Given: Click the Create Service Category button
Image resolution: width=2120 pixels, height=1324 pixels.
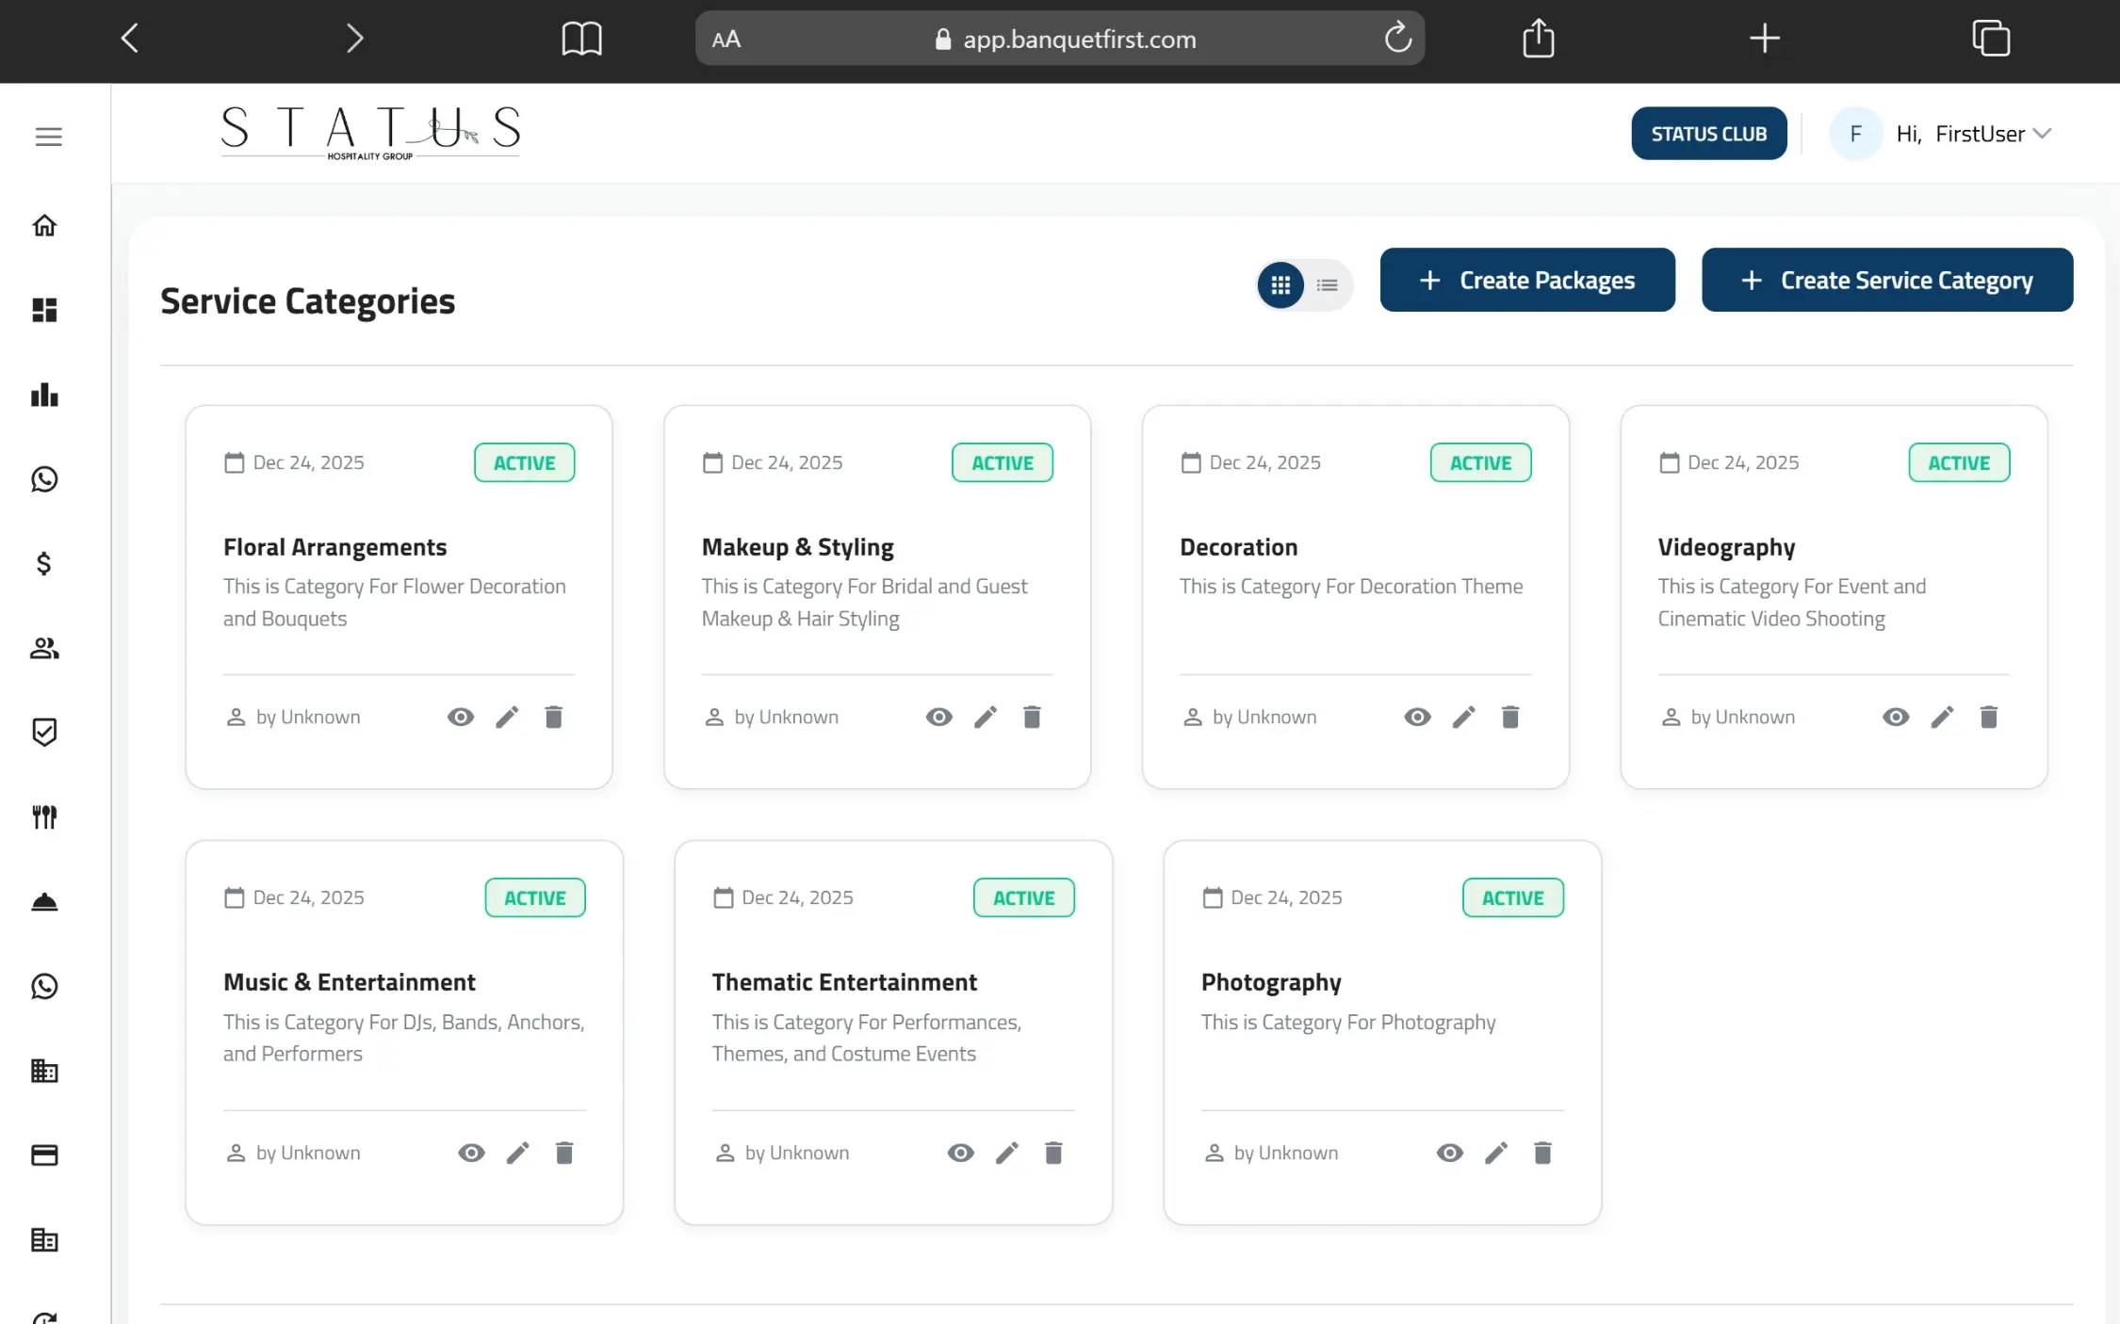Looking at the screenshot, I should pyautogui.click(x=1886, y=280).
